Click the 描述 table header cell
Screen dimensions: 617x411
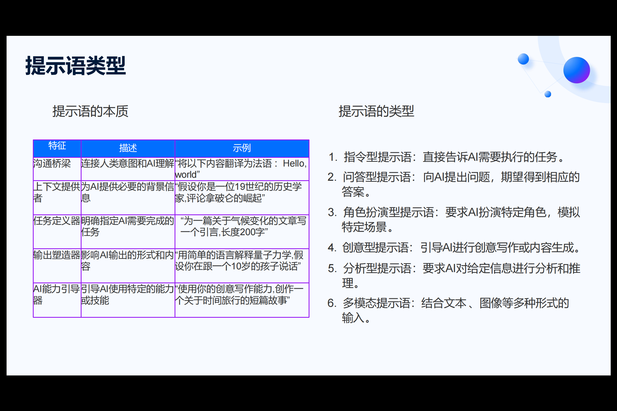128,148
